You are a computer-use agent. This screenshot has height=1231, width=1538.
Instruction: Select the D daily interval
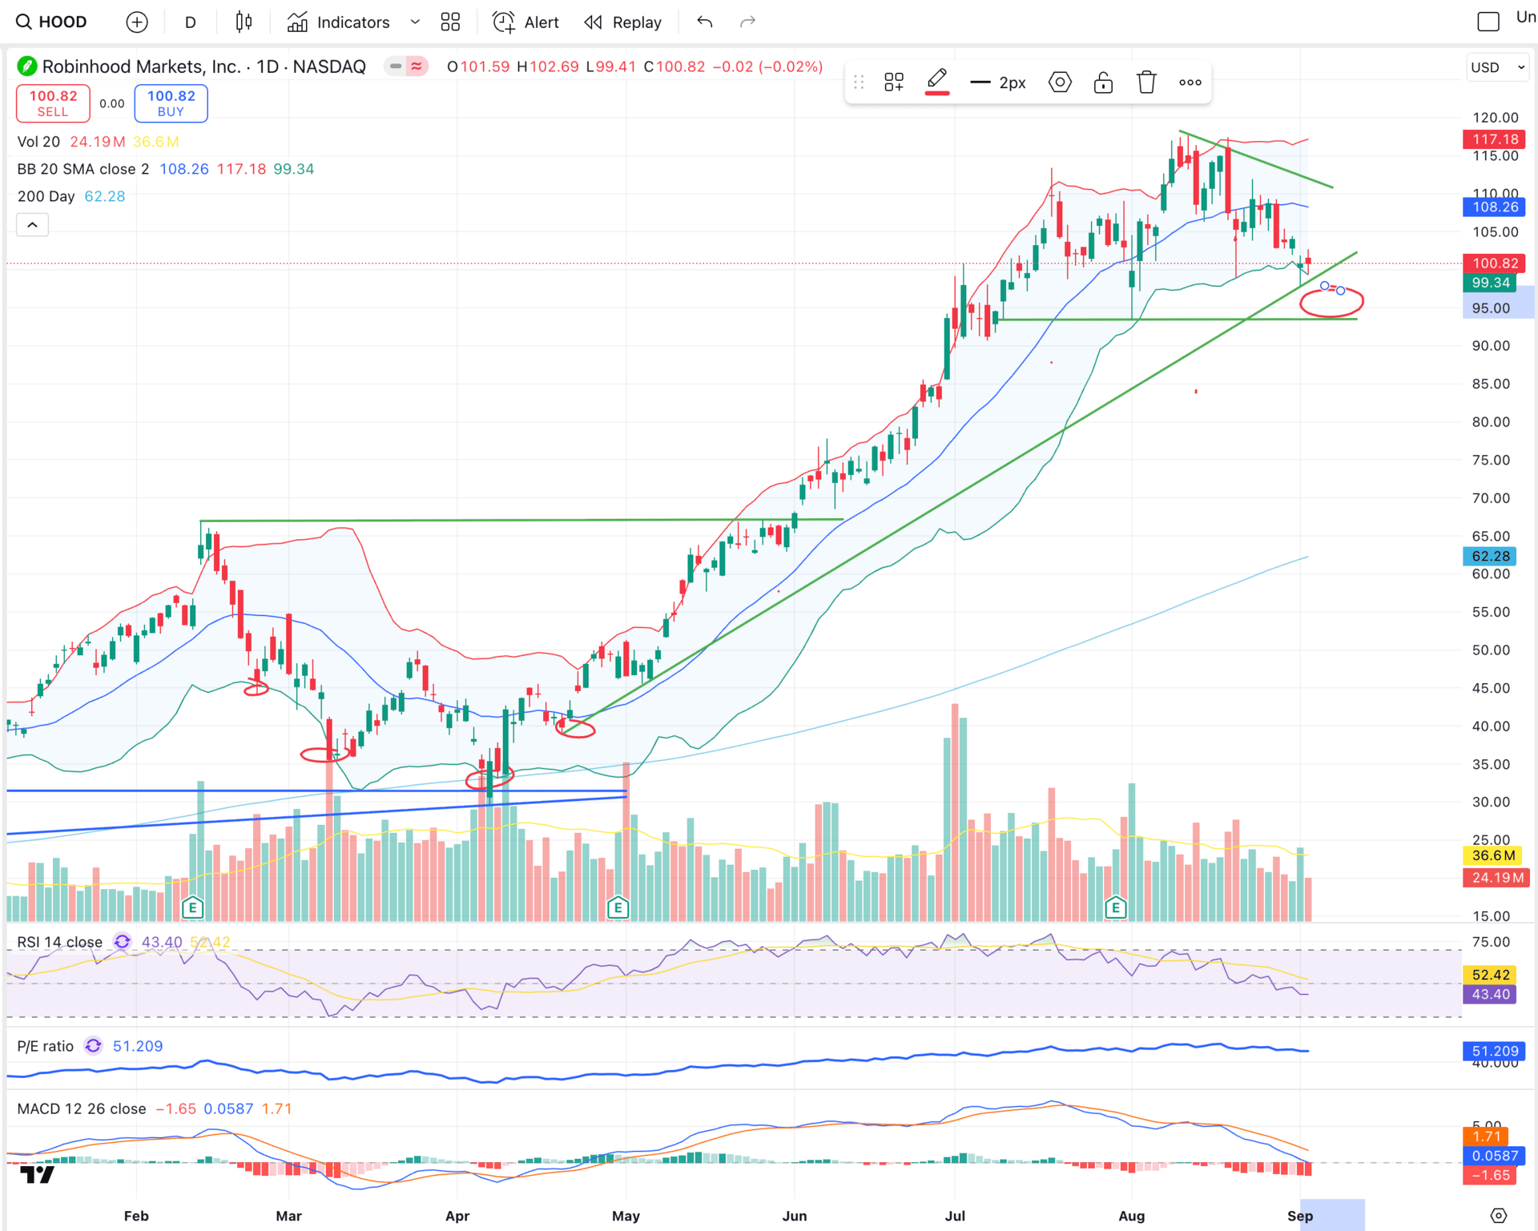coord(190,22)
